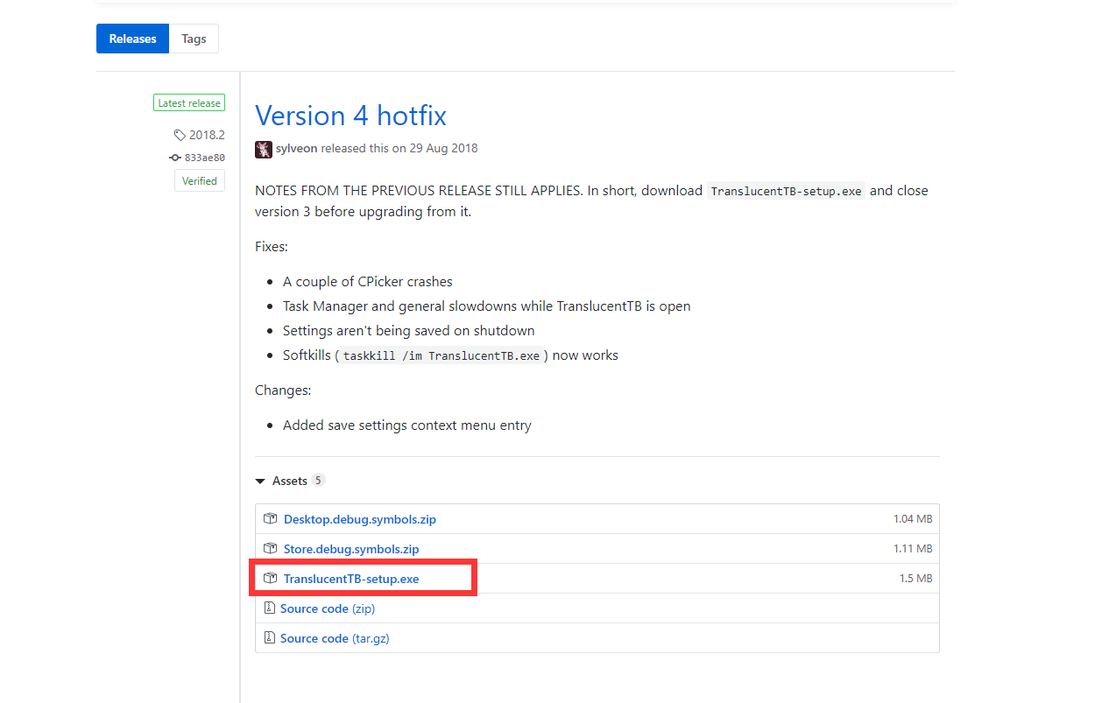This screenshot has height=703, width=1109.
Task: Open the Releases tab
Action: 132,39
